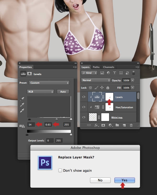Click the add layer style fx icon

96,125
